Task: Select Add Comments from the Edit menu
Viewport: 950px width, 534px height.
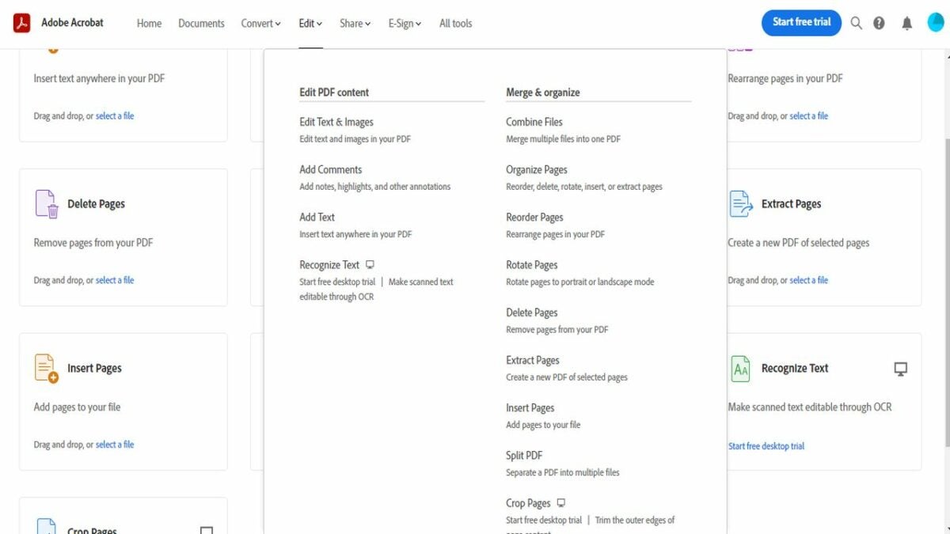Action: (330, 169)
